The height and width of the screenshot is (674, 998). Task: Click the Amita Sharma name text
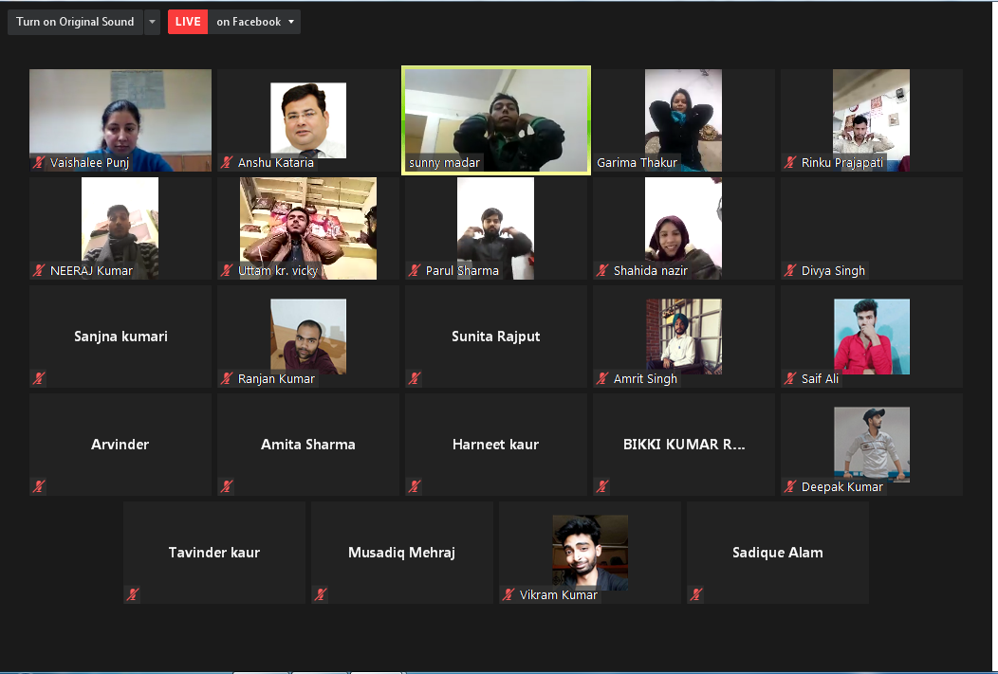point(308,445)
